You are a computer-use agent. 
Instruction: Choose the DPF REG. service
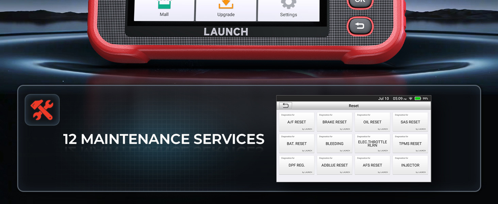(x=296, y=165)
